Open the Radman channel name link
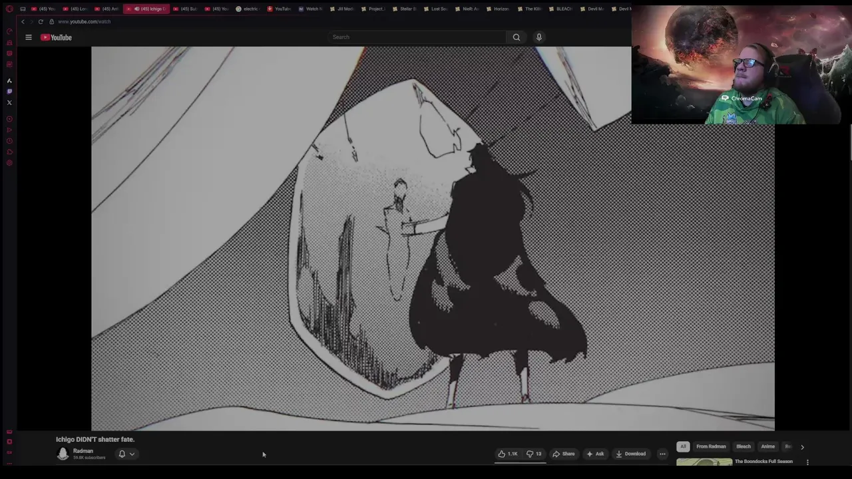This screenshot has width=852, height=479. click(x=83, y=451)
